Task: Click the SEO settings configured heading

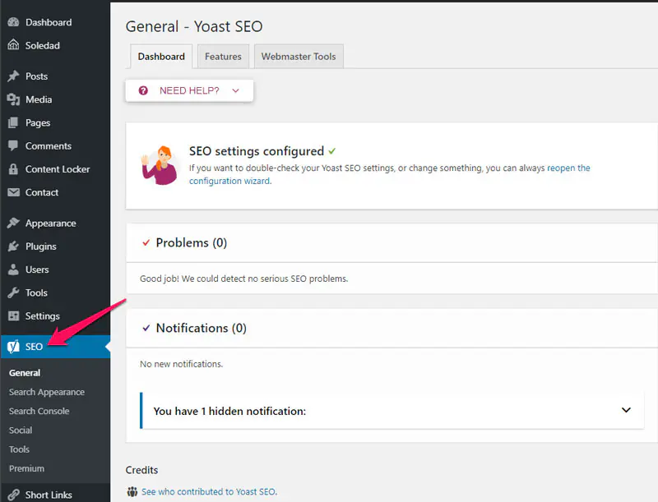Action: click(x=257, y=151)
